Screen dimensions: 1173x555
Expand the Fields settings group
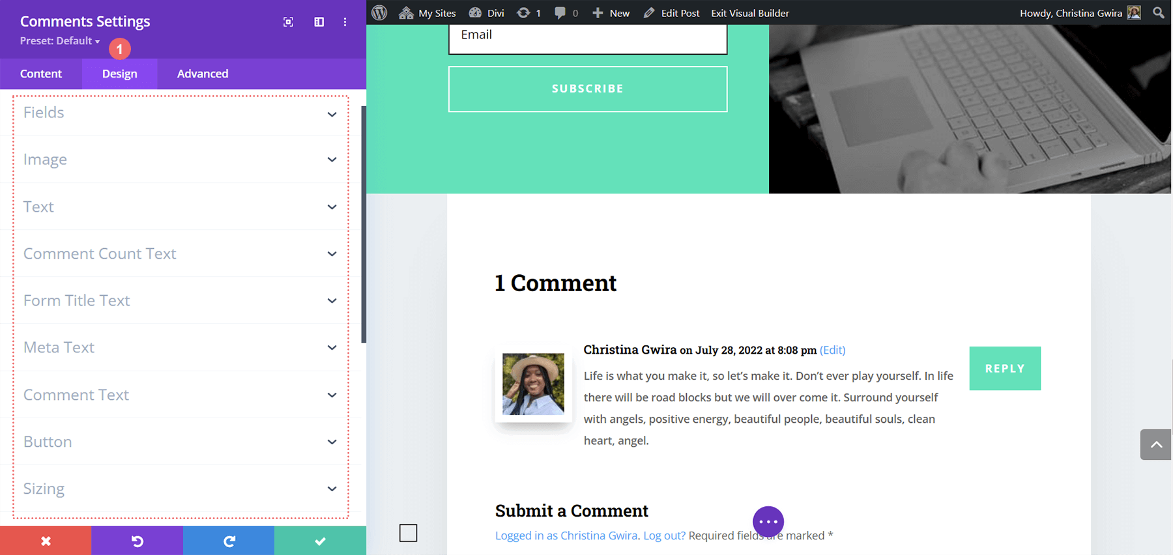point(180,113)
